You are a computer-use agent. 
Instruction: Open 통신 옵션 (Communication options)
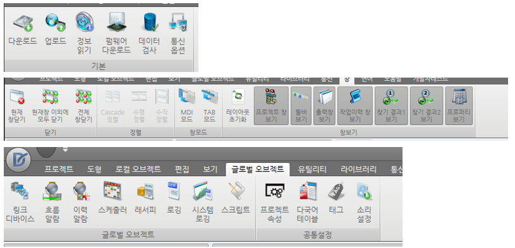coord(178,33)
